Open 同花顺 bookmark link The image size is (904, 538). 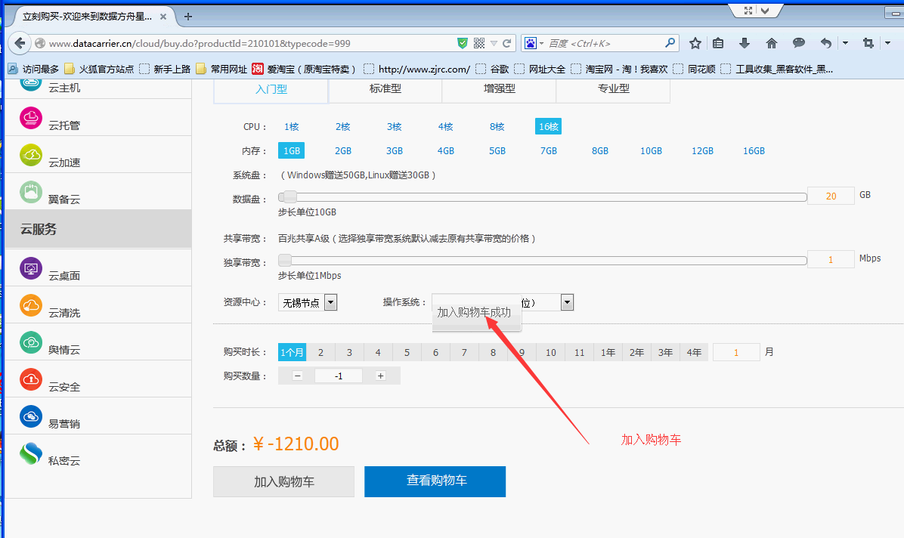[x=695, y=70]
